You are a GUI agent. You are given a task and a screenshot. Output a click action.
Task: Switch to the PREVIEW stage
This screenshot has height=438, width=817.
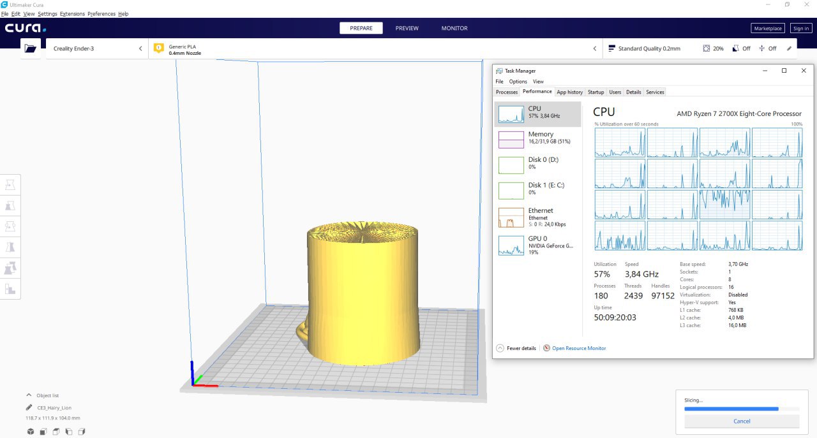[407, 28]
